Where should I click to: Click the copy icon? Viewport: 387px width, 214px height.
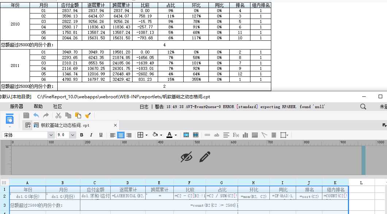click(68, 115)
